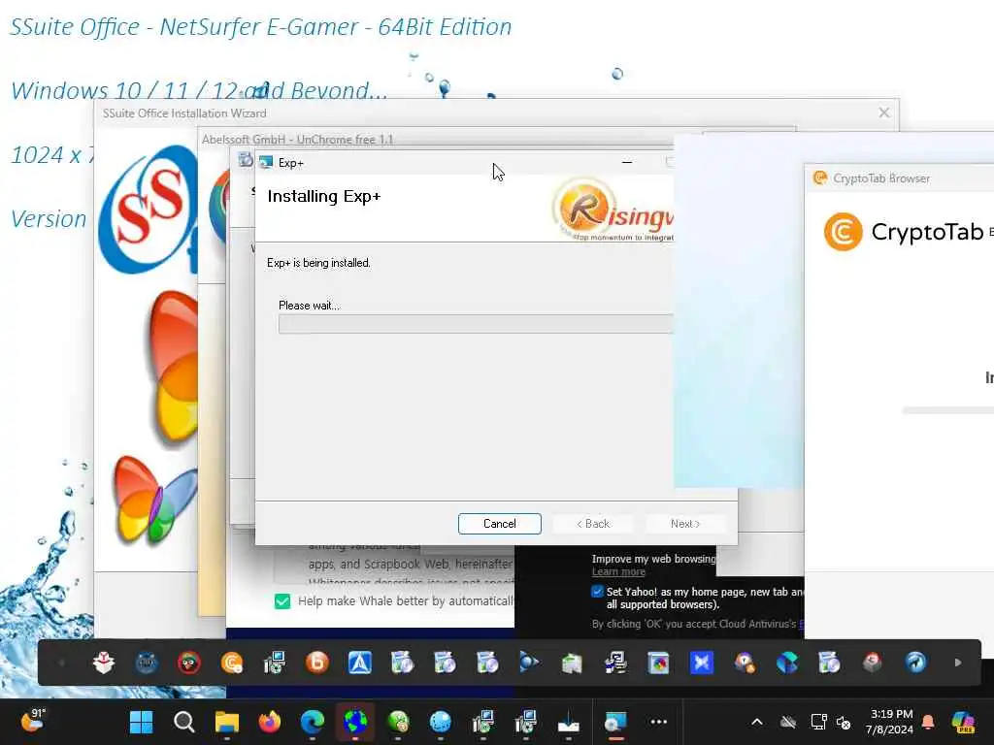994x745 pixels.
Task: Open the download tray icon on taskbar
Action: pyautogui.click(x=569, y=722)
